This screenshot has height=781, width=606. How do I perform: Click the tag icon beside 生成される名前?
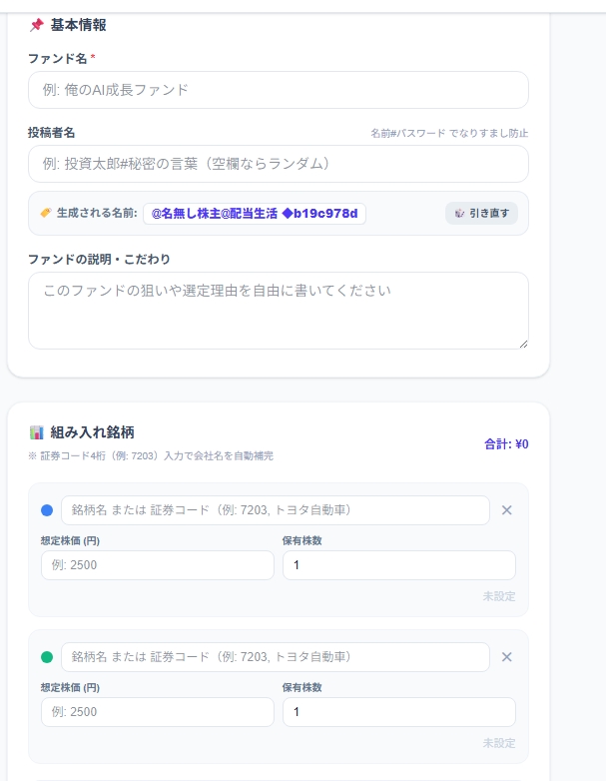[46, 213]
